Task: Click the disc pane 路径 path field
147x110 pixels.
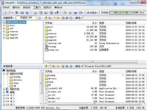Action: pyautogui.click(x=114, y=18)
